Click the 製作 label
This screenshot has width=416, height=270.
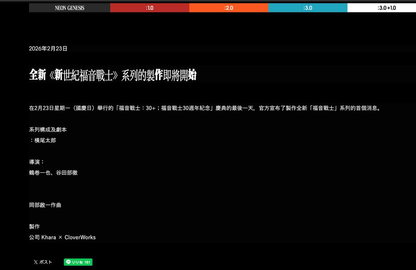point(34,226)
